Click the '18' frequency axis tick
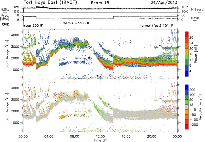The width and height of the screenshot is (205, 142). [17, 15]
